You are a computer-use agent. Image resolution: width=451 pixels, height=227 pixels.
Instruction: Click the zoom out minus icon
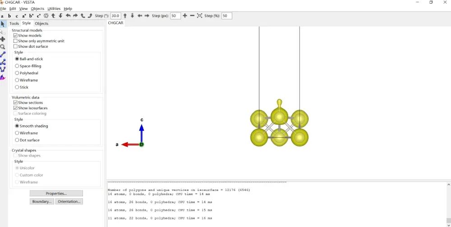tap(193, 16)
